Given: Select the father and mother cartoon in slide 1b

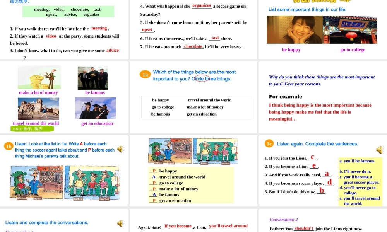Looking at the screenshot, I should click(x=92, y=183).
